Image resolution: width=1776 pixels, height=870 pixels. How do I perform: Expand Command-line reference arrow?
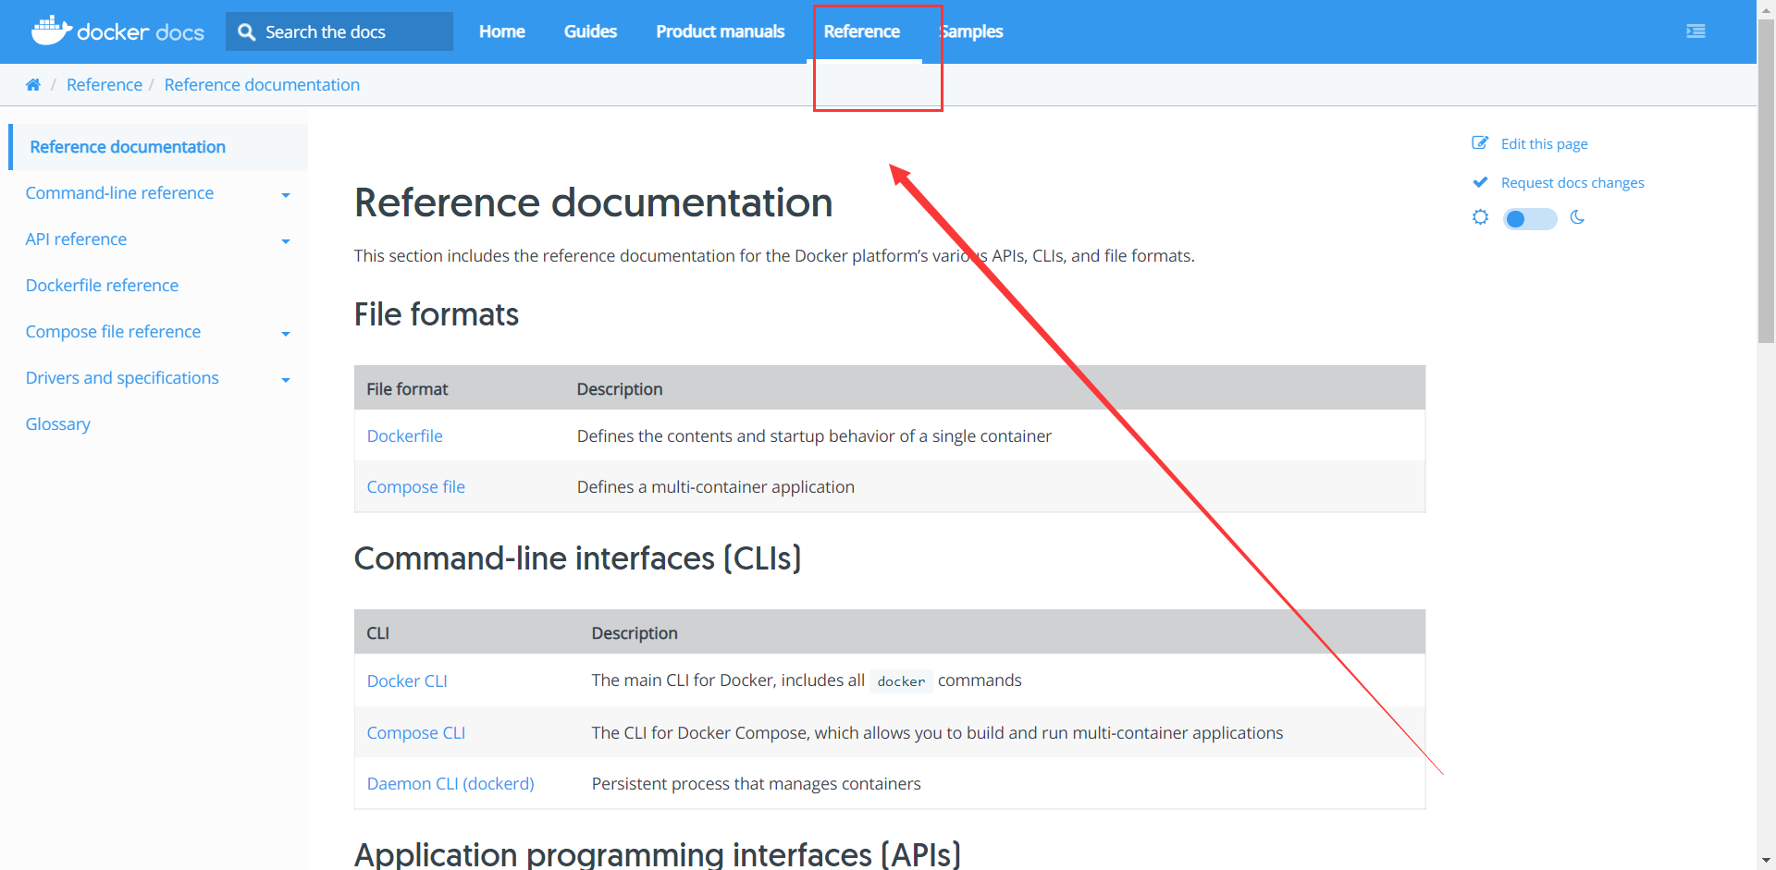coord(286,195)
